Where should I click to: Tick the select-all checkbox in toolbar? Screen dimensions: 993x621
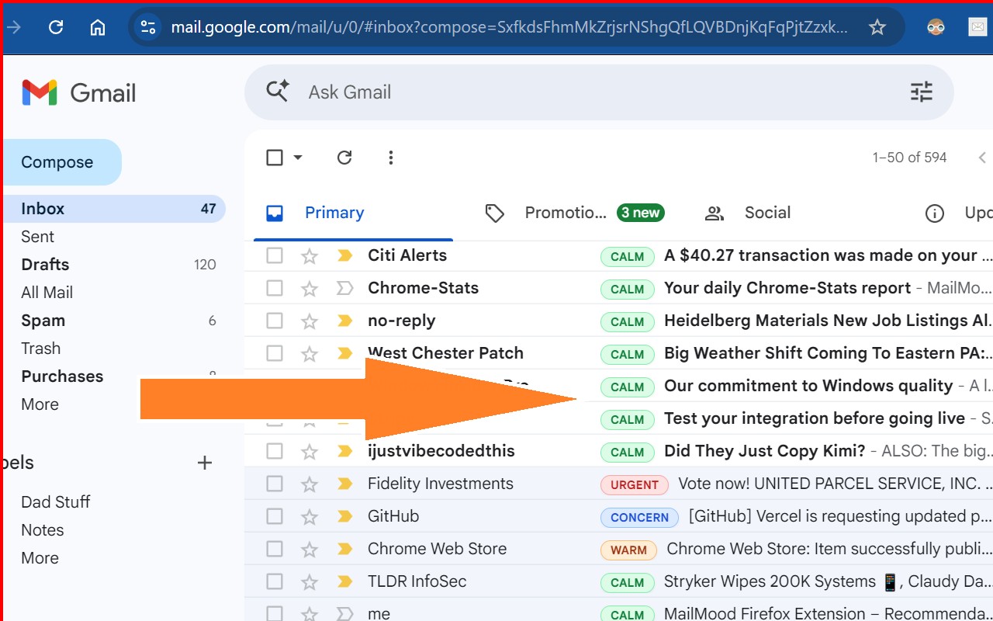tap(275, 158)
